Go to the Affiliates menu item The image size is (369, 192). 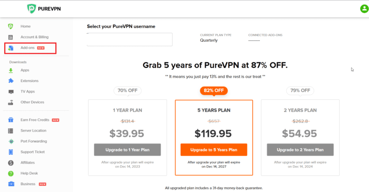coord(27,162)
